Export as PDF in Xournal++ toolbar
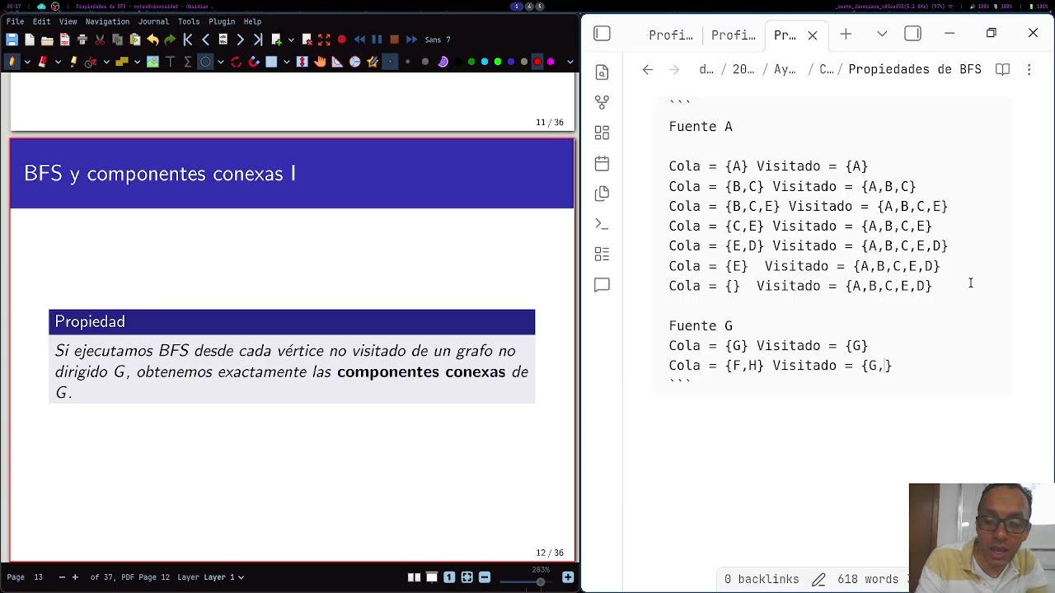1055x593 pixels. tap(64, 40)
